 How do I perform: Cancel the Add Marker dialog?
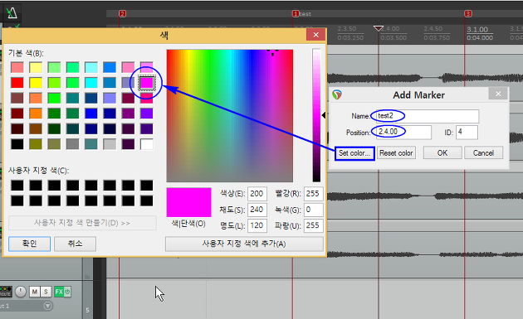click(x=483, y=152)
